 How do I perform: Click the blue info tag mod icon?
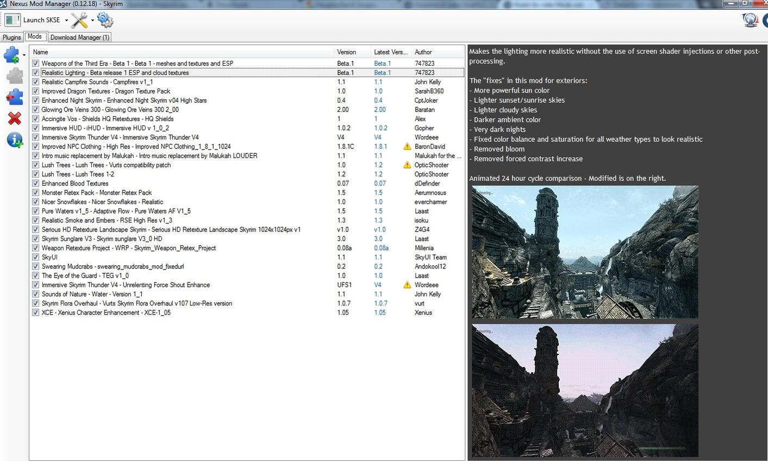pos(14,140)
